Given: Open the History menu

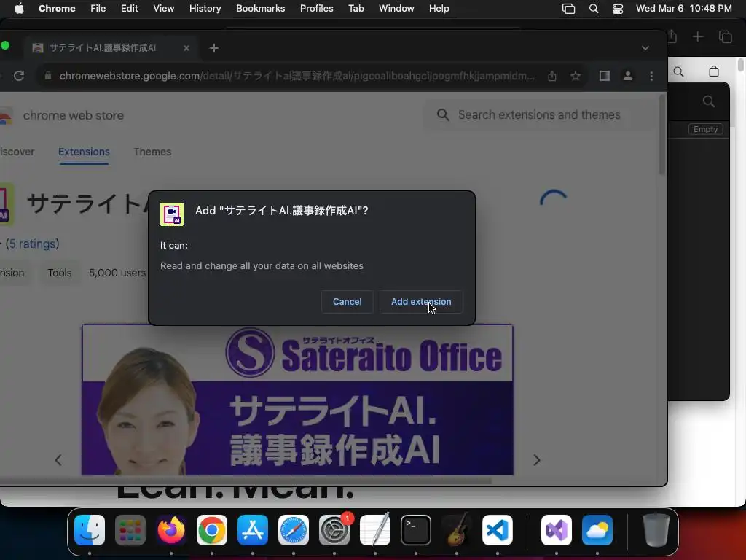Looking at the screenshot, I should pos(205,8).
